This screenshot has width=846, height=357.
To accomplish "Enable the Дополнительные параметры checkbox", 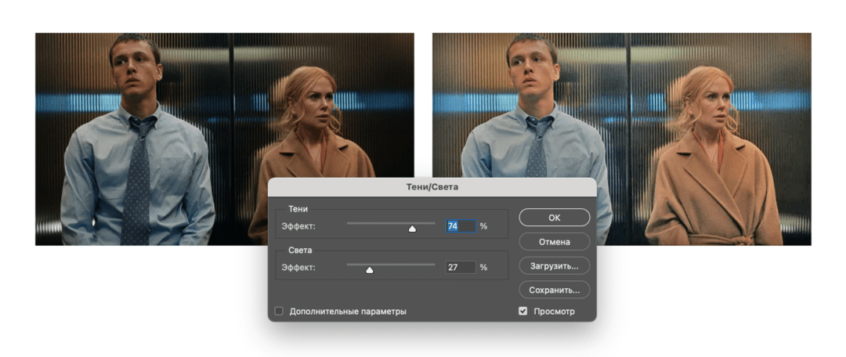I will [279, 312].
